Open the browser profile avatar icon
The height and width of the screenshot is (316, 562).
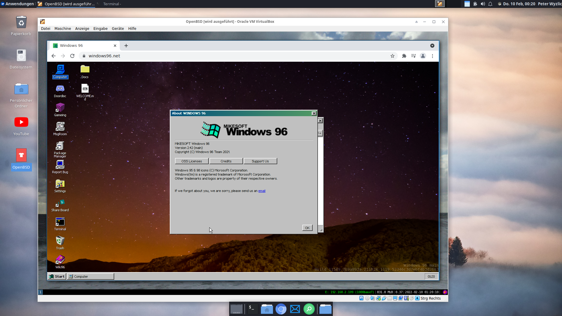[423, 56]
